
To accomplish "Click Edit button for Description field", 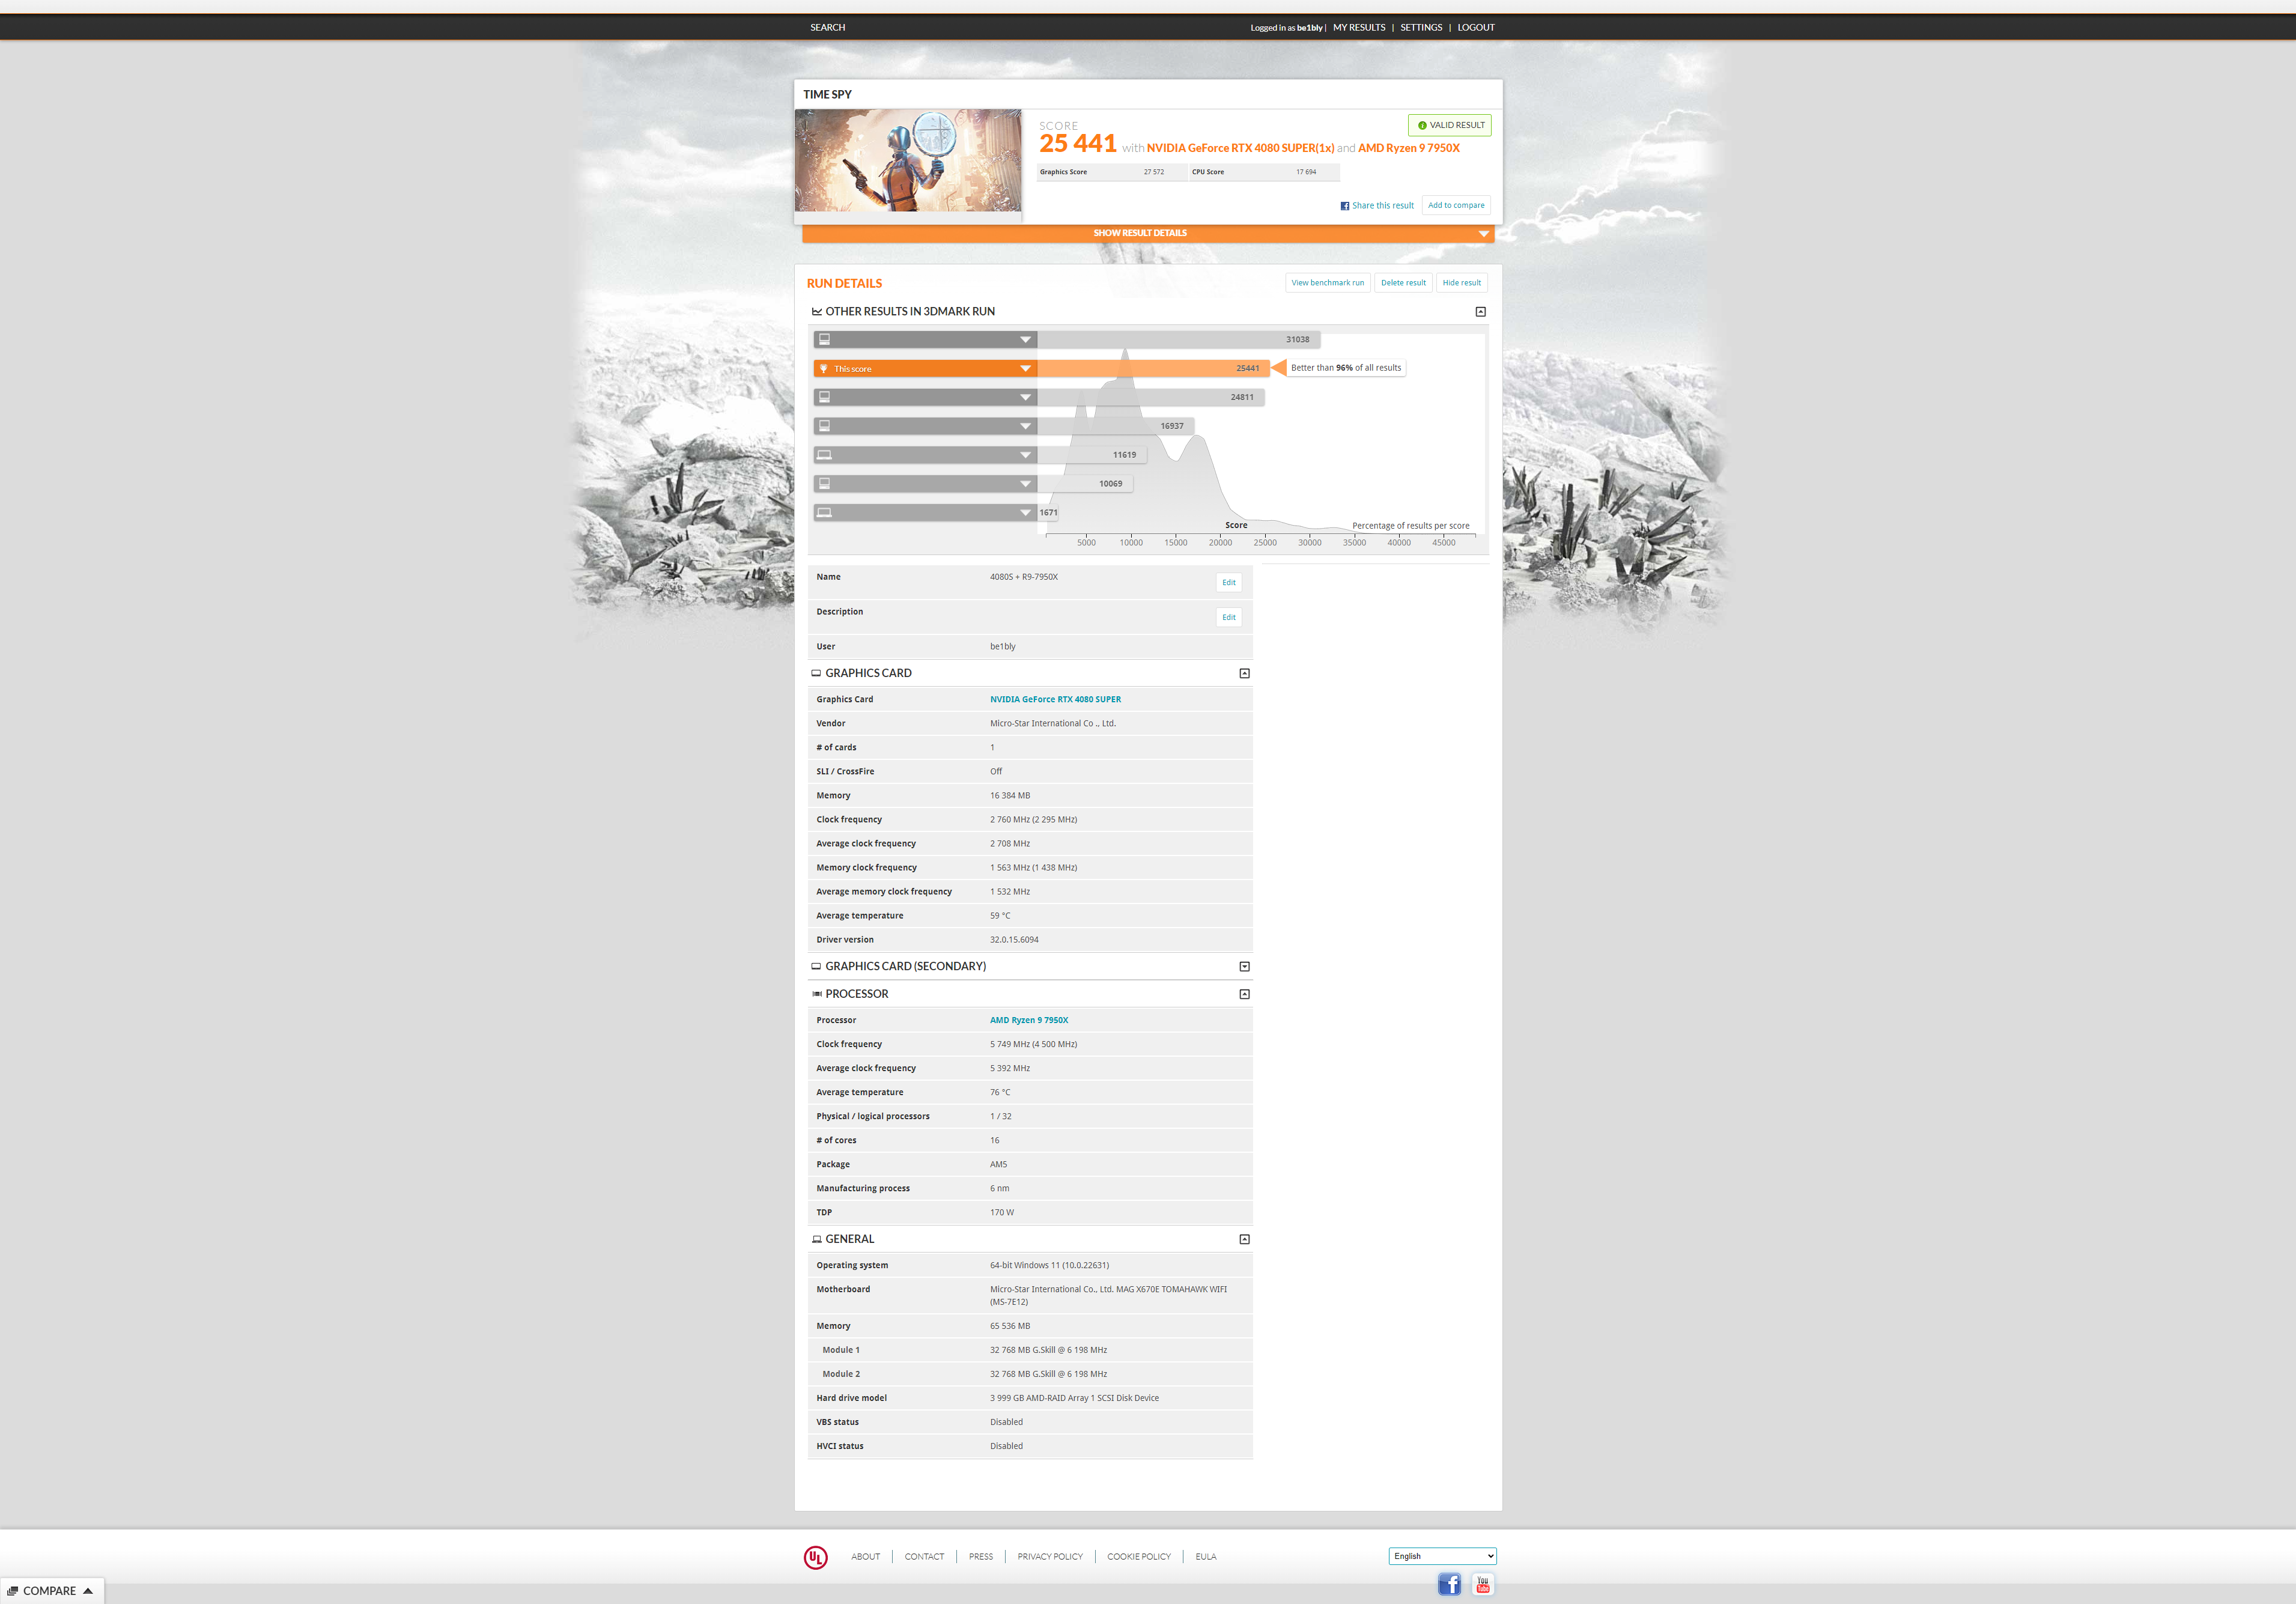I will [1228, 618].
